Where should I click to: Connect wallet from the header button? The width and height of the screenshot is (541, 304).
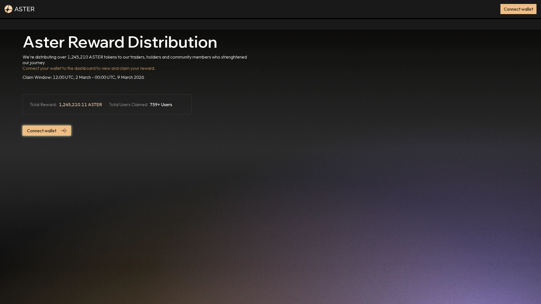pos(518,9)
